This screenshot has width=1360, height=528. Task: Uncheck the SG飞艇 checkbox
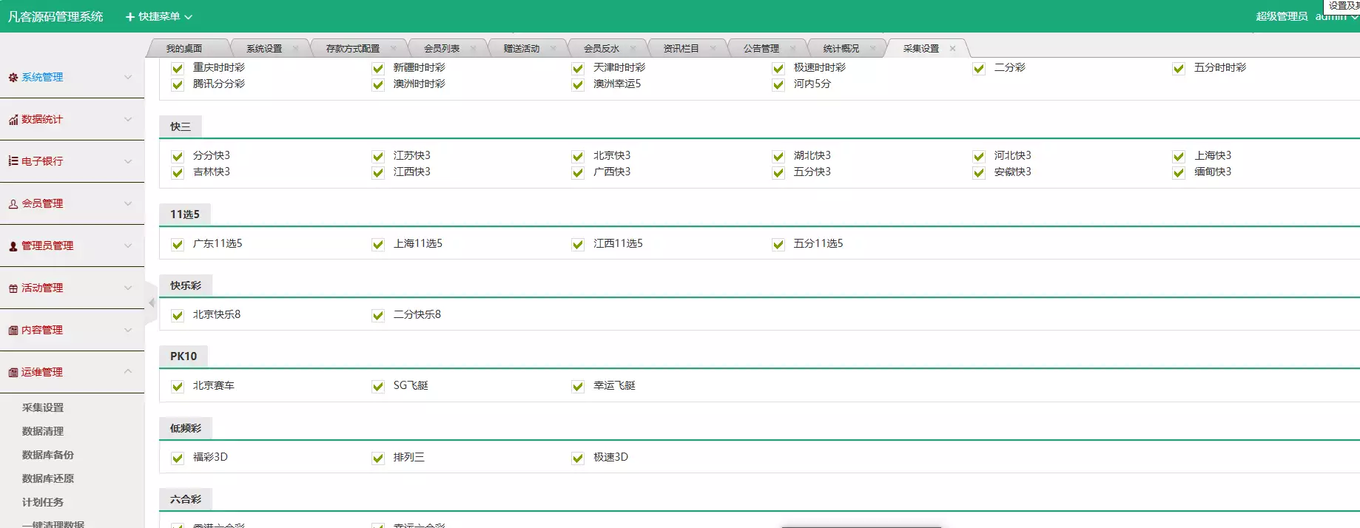[378, 387]
